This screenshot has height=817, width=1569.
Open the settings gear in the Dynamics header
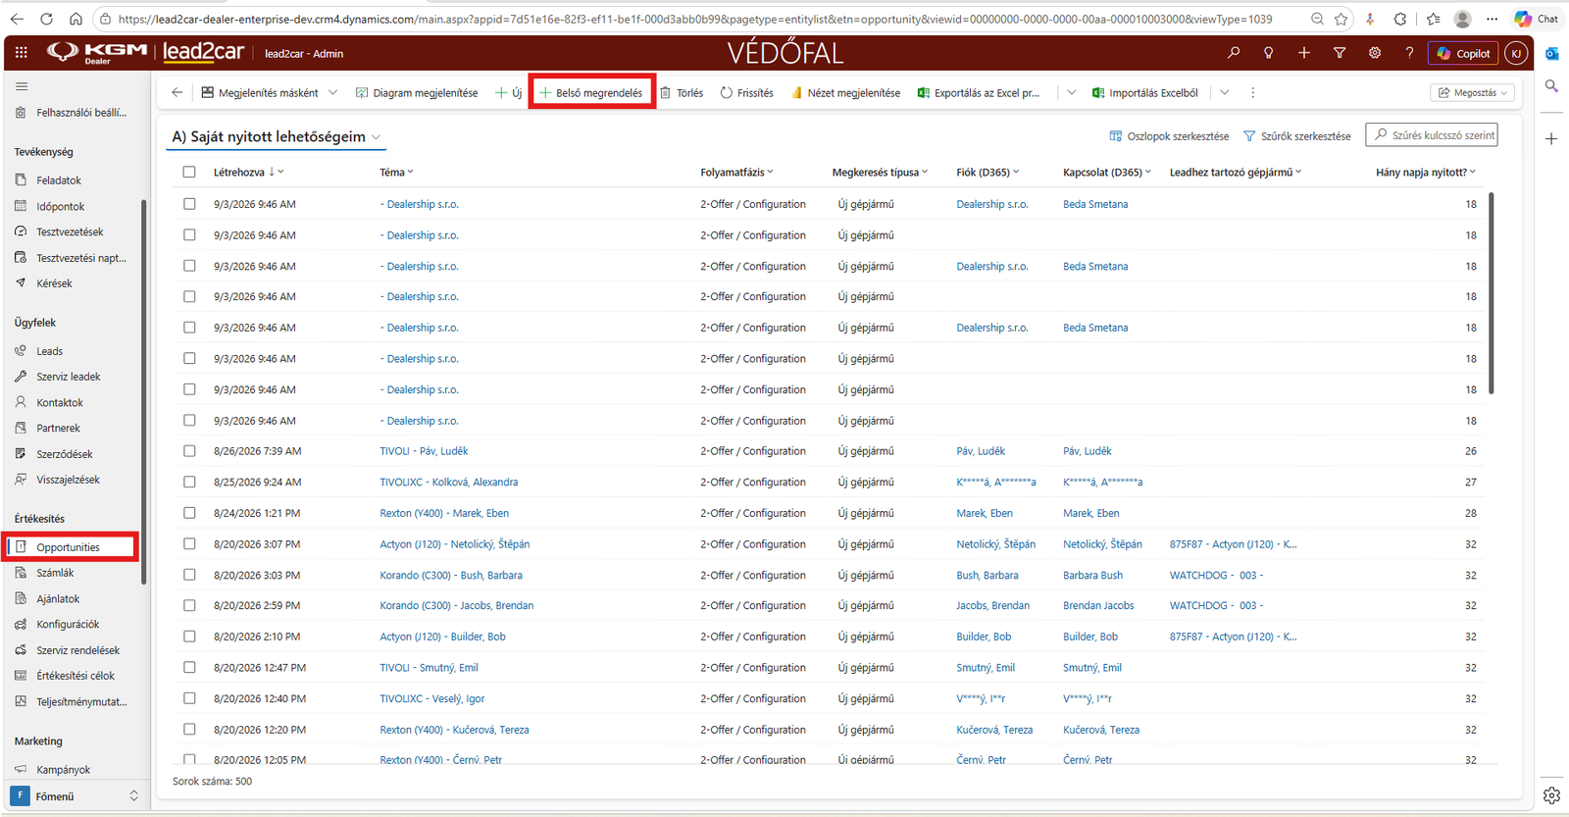[1375, 53]
